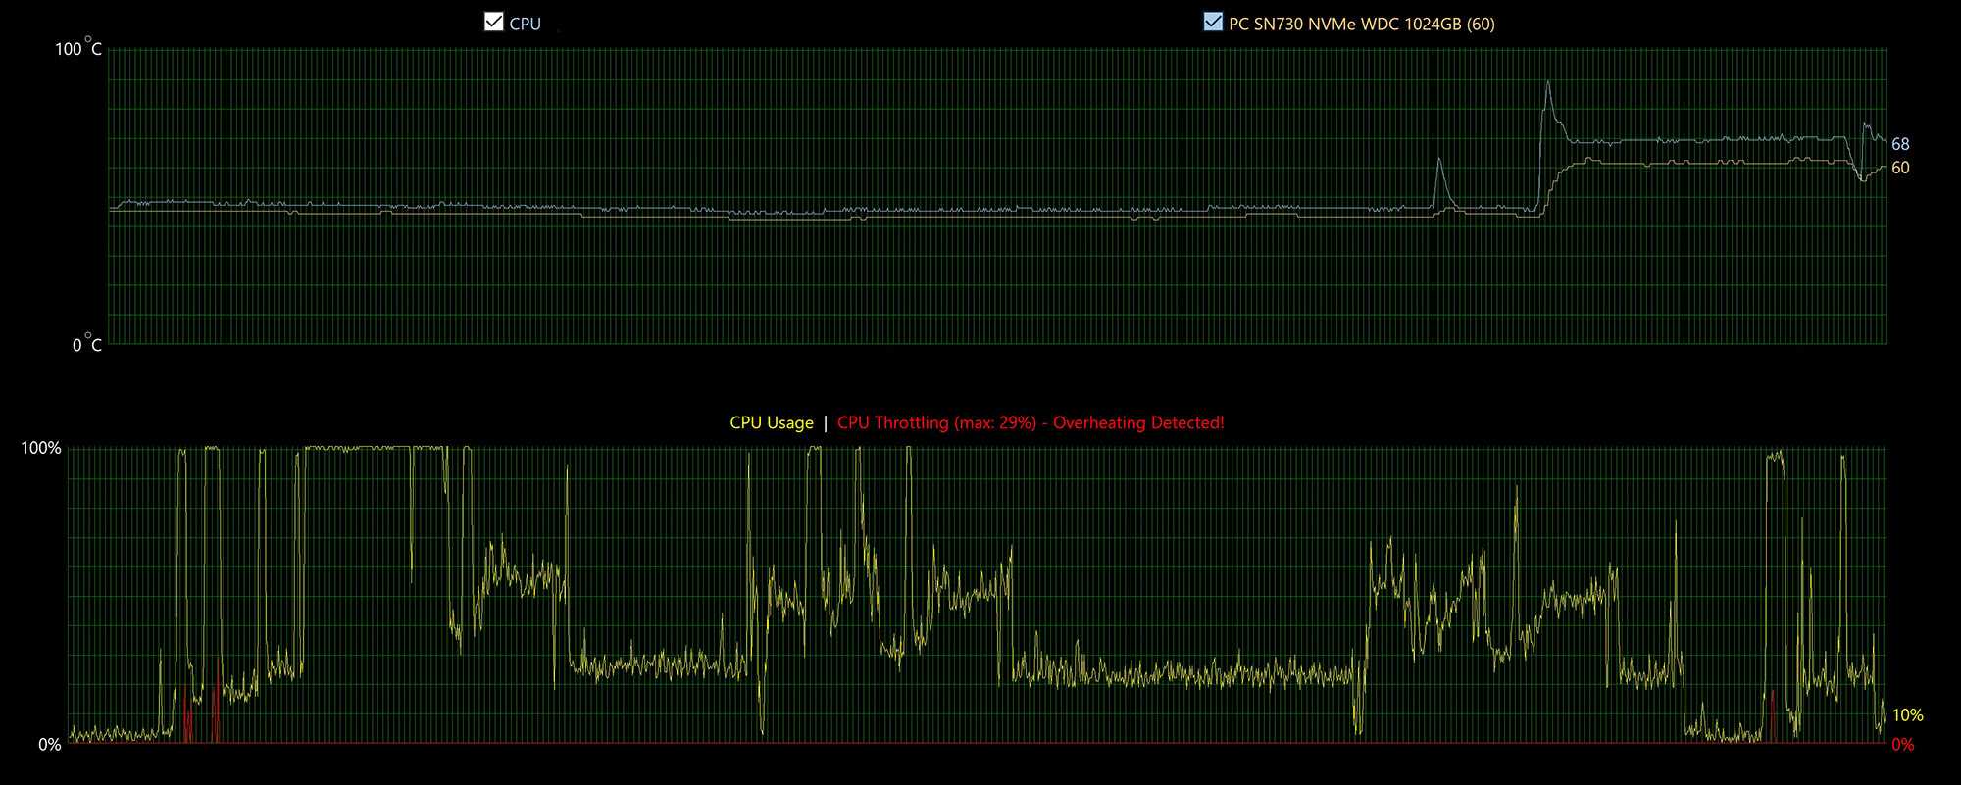Click the 0% label left of usage graph

tap(49, 745)
